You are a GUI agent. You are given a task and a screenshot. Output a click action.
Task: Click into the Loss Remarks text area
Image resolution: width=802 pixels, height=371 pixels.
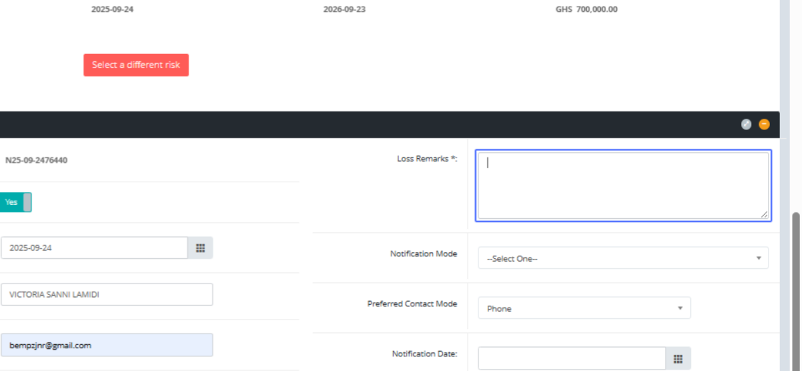(623, 185)
